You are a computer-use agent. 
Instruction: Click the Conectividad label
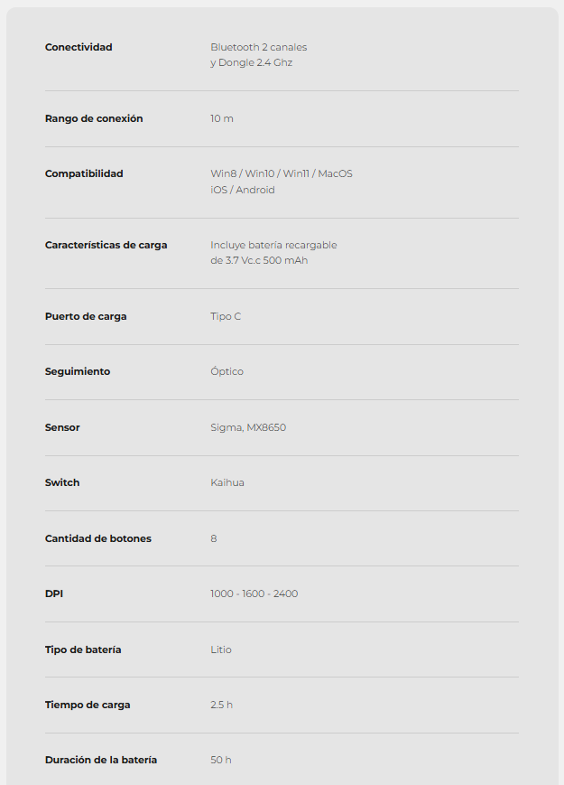pyautogui.click(x=79, y=47)
